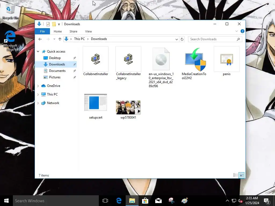Expand the ribbon with the chevron
275x206 pixels.
click(237, 31)
